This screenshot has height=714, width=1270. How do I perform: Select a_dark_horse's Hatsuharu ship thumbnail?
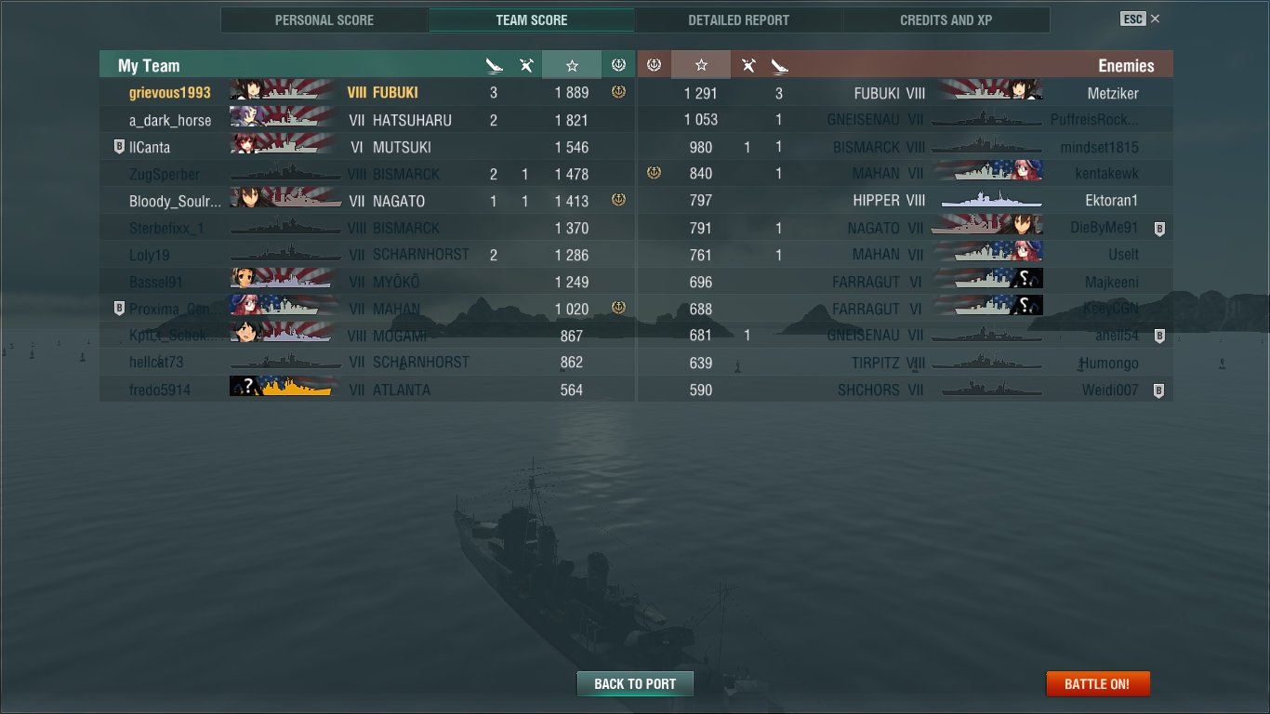click(x=284, y=119)
